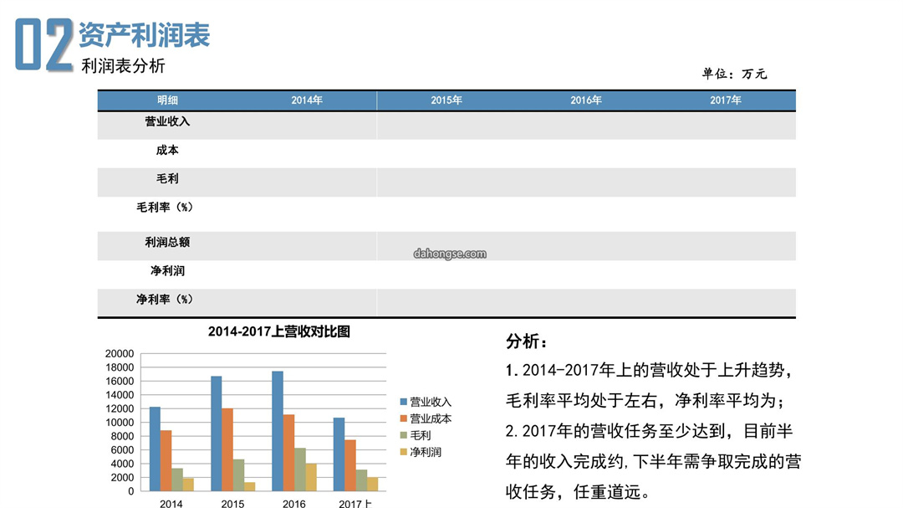Click the yellow 净利润 legend swatch
This screenshot has width=903, height=508.
(403, 452)
